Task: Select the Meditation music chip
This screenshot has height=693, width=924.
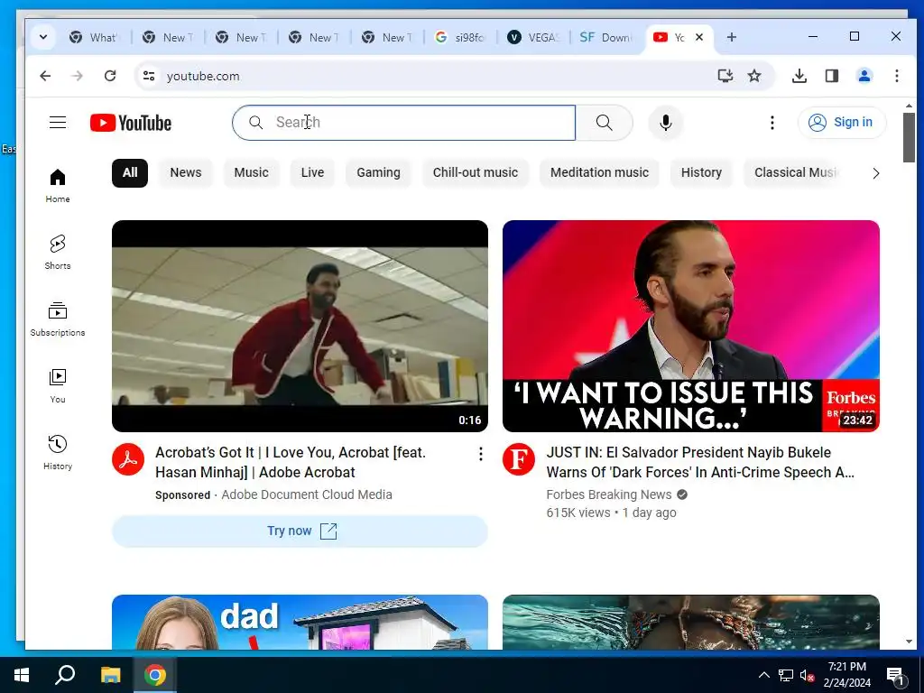Action: [599, 172]
